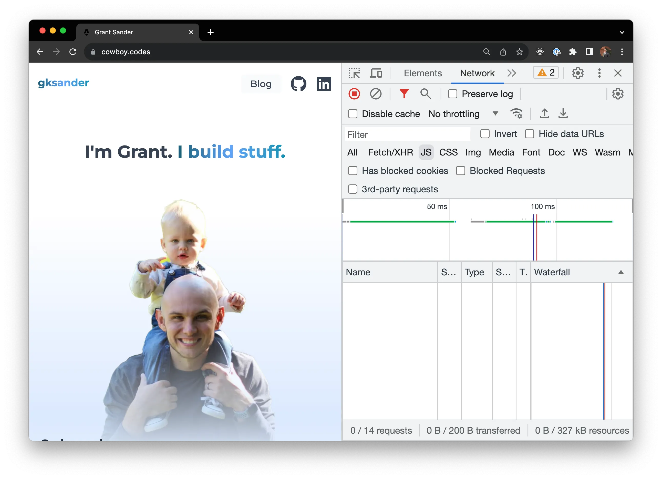Select the All request filter
Screen dimensions: 662x479
(x=352, y=152)
